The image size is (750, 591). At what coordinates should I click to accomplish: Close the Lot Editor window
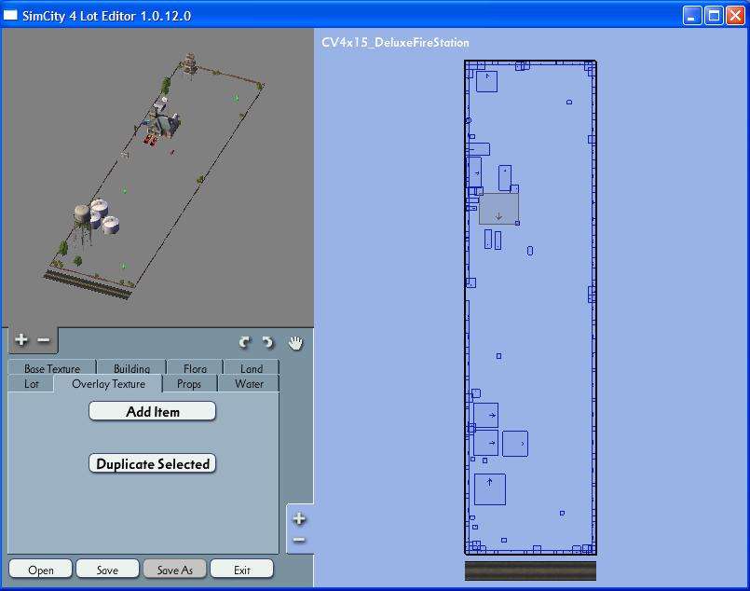(x=735, y=16)
